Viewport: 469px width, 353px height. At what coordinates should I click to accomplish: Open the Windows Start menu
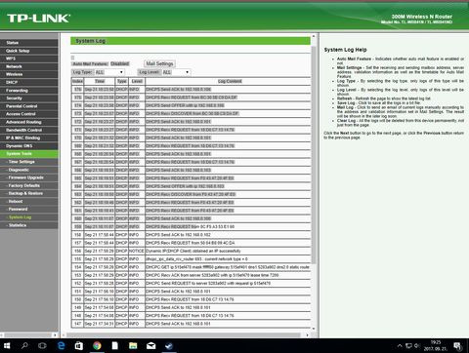click(x=7, y=345)
